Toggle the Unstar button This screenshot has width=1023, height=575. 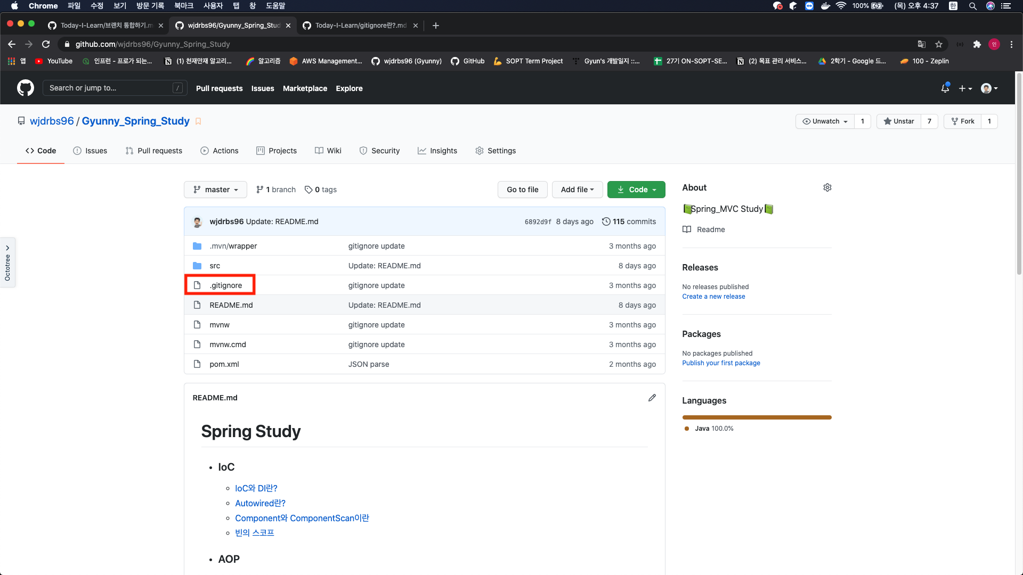pos(899,121)
